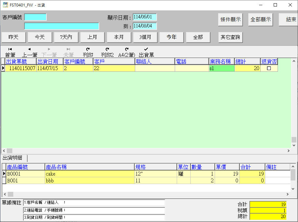Screen dimensions: 298x222
Task: Edit the 顯示日期 start date field
Action: pos(144,17)
